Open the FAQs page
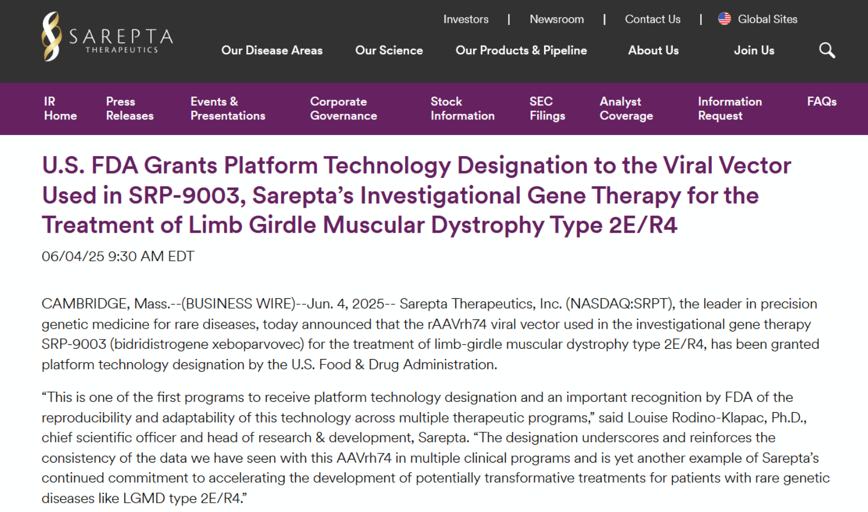 point(821,101)
